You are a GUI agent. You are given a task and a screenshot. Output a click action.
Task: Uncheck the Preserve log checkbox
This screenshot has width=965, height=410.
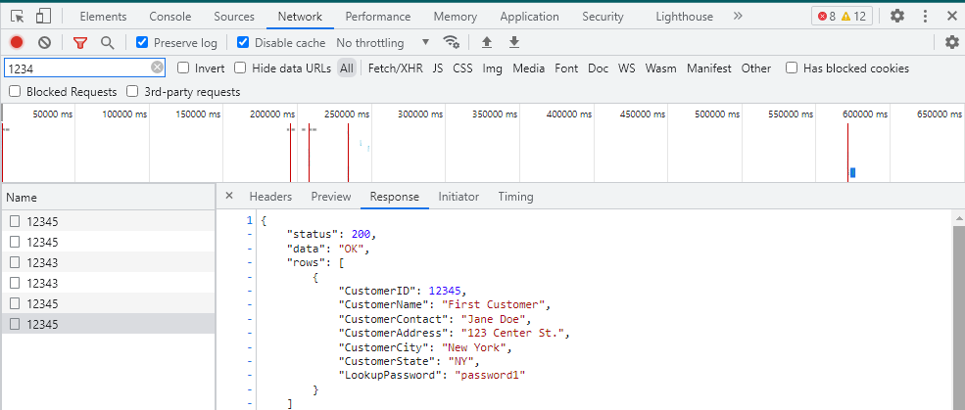click(x=142, y=42)
